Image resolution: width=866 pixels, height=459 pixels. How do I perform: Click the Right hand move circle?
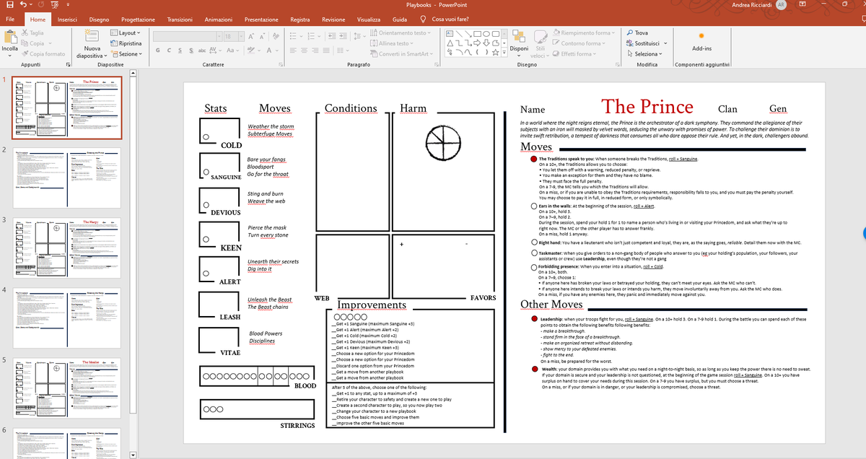(534, 242)
